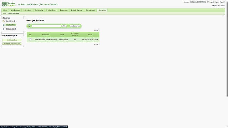Click the Múltiples Destinatarios button
Viewport: 228px width, 128px height.
[12, 43]
